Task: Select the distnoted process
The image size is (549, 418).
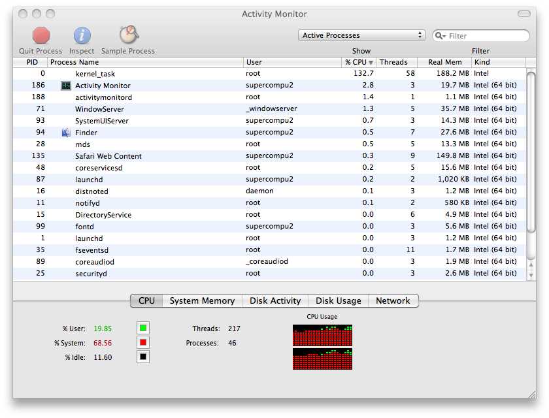Action: tap(269, 191)
